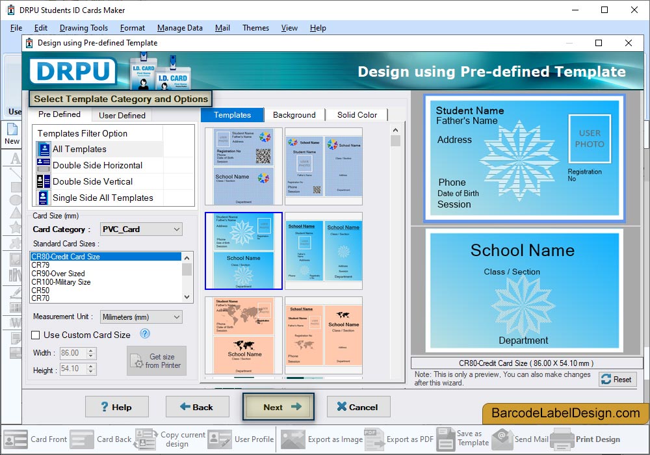Select the star shape tool in left toolbar

coord(16,227)
